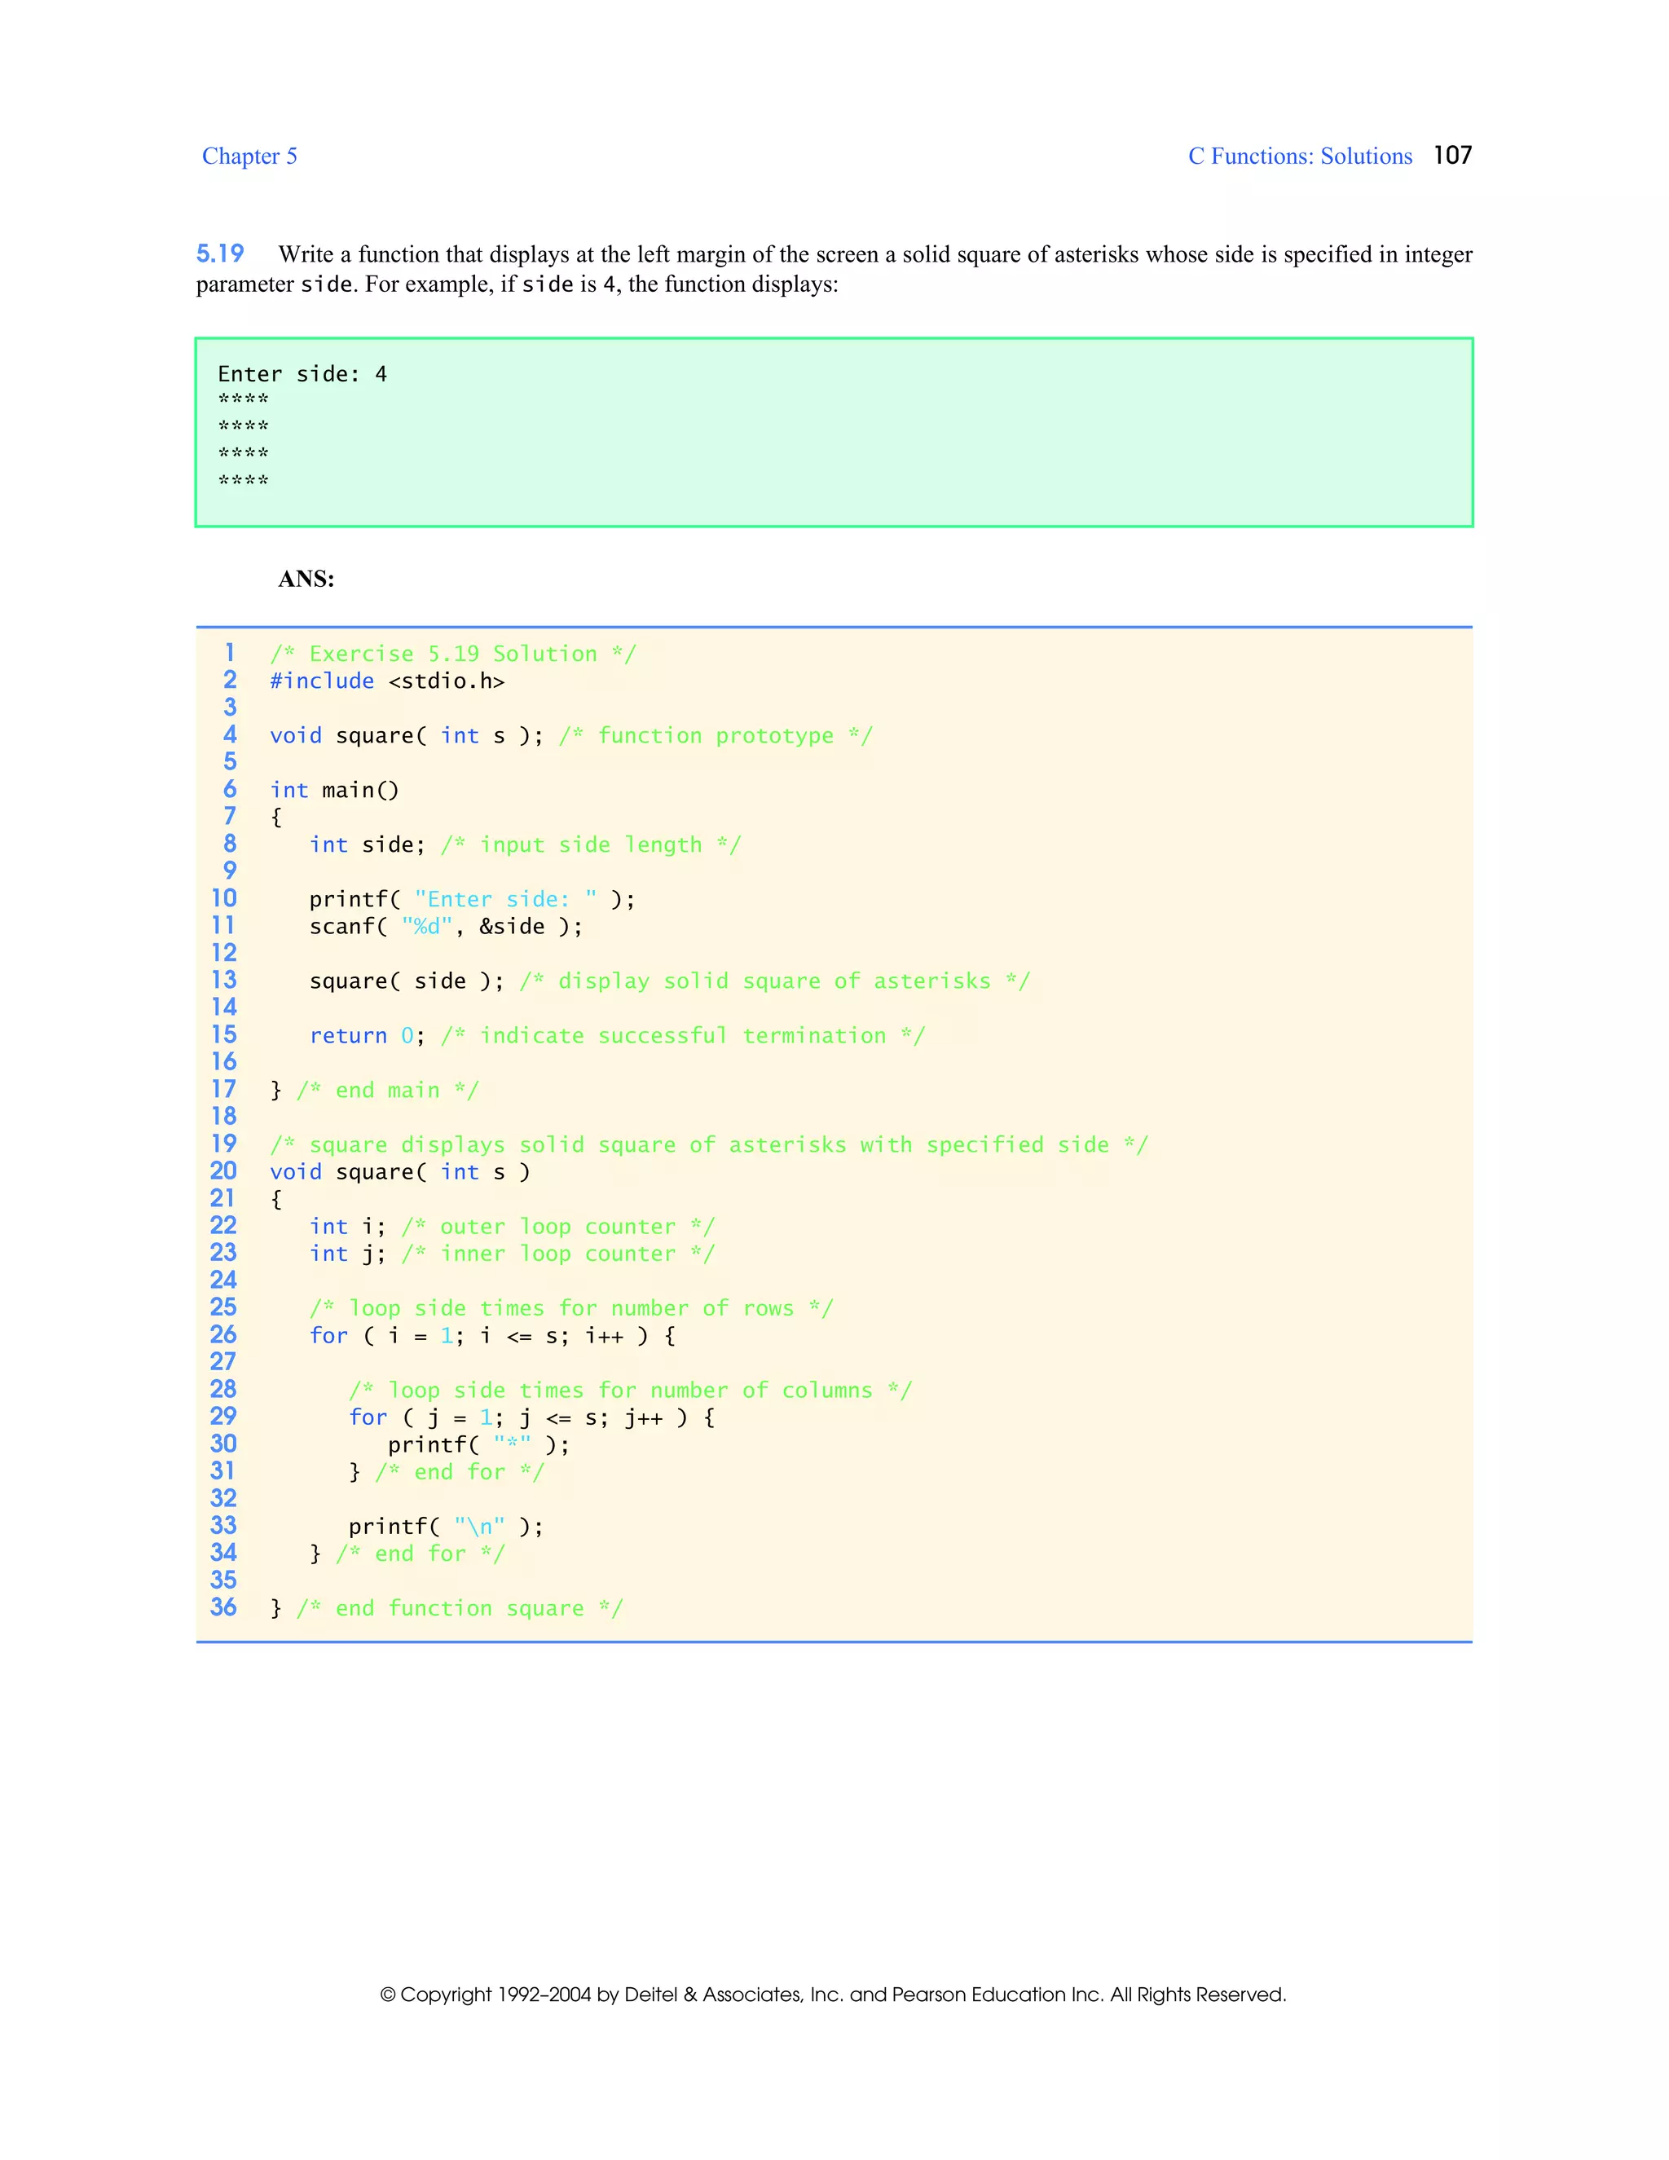Click the printf( "*" ) line
This screenshot has height=2160, width=1669.
[478, 1445]
